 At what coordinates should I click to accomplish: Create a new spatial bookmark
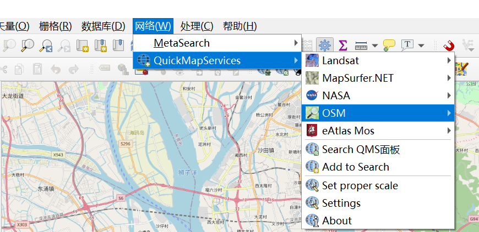pyautogui.click(x=101, y=46)
